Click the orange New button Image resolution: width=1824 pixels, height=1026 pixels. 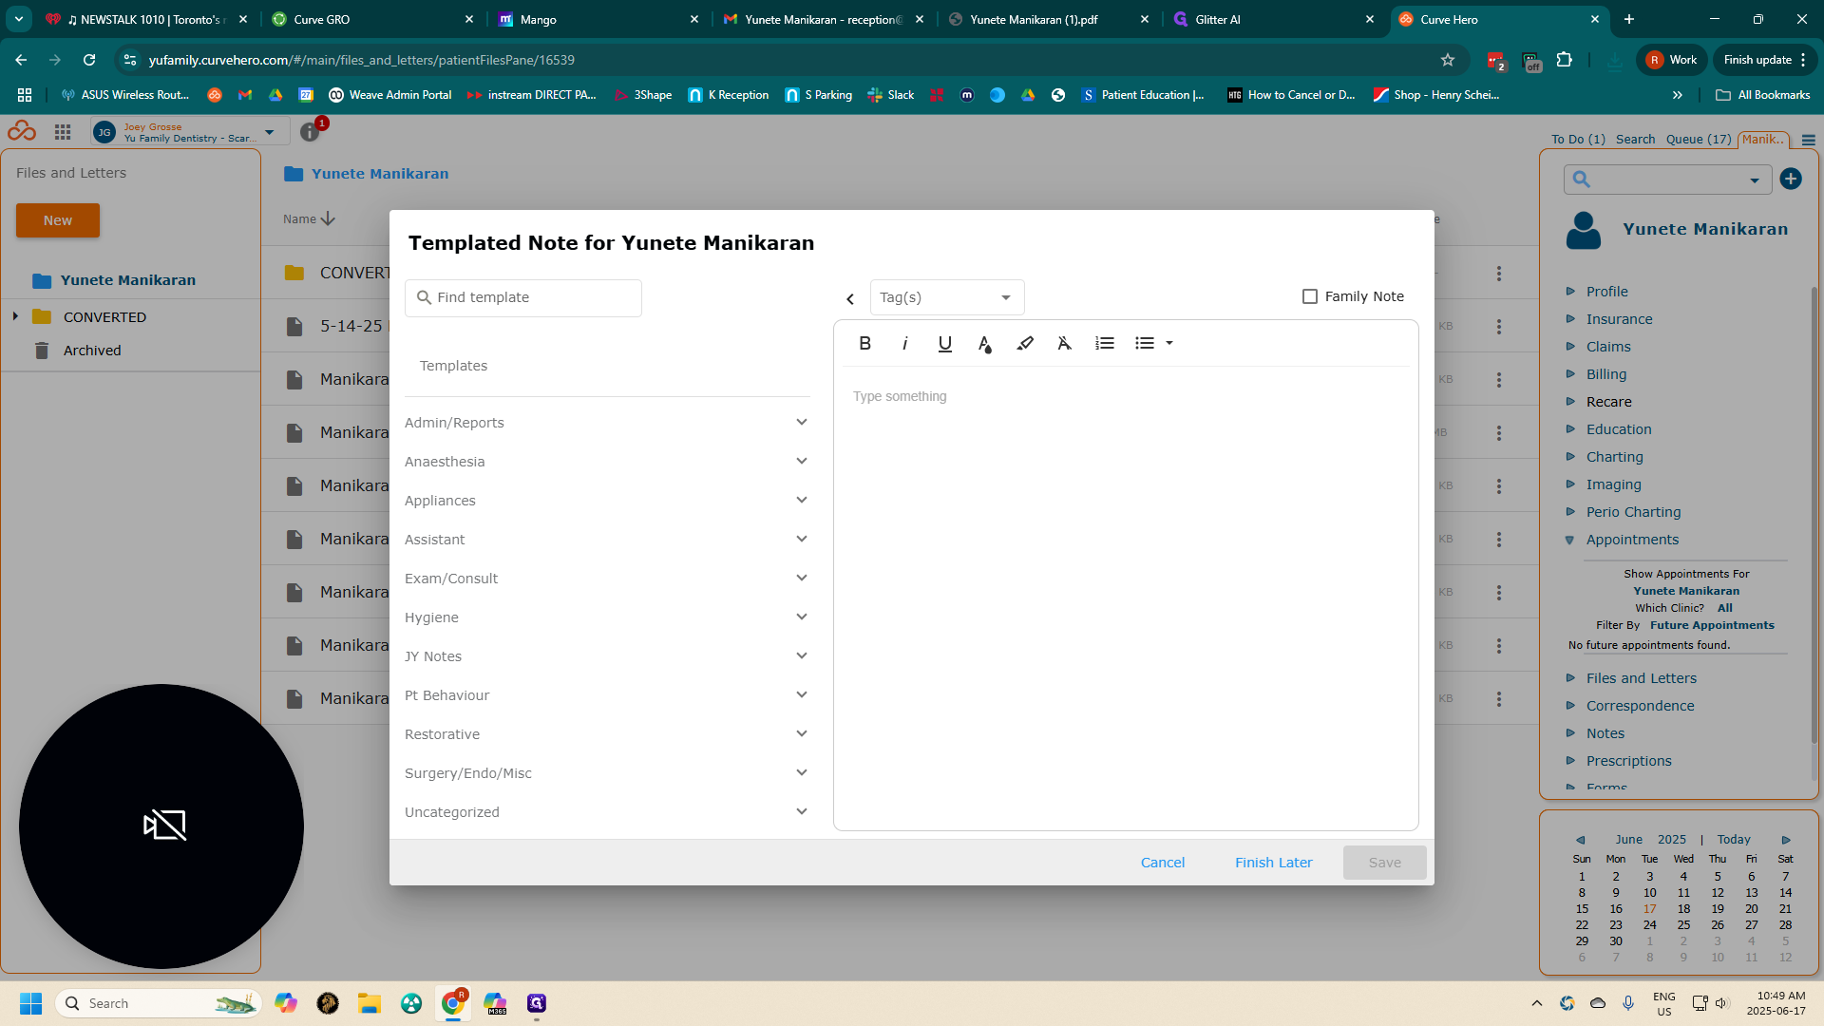58,220
